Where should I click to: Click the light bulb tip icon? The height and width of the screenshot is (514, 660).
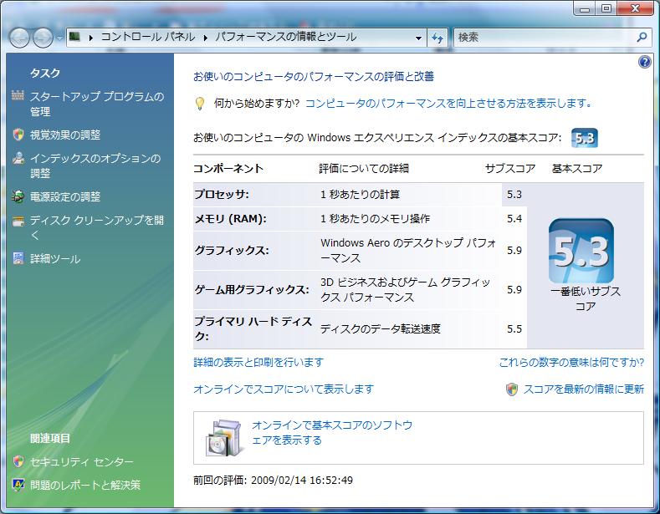[200, 104]
